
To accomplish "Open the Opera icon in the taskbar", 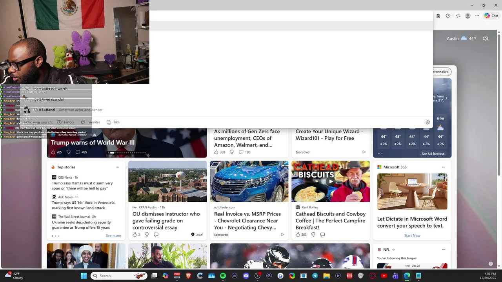I will point(373,276).
